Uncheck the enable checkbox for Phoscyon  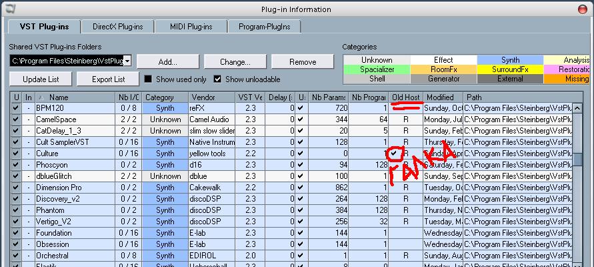[15, 165]
